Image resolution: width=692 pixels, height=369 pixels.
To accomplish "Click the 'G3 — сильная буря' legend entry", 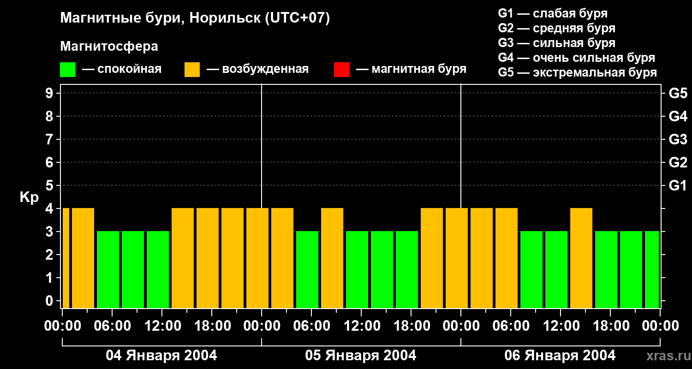I will (556, 43).
